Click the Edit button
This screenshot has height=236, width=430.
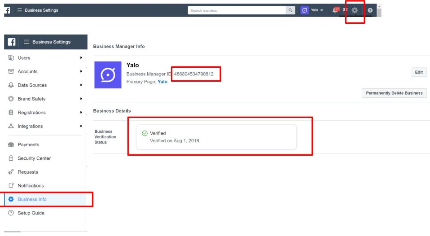(x=418, y=72)
